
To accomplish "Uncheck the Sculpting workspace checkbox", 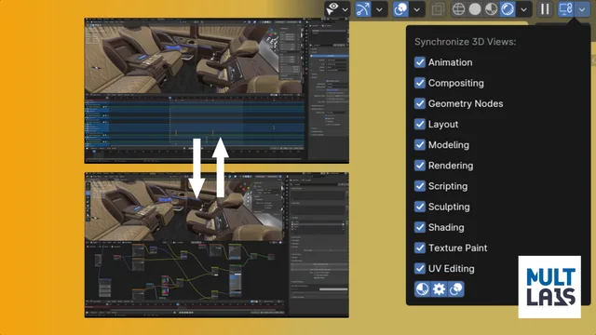I will coord(420,207).
